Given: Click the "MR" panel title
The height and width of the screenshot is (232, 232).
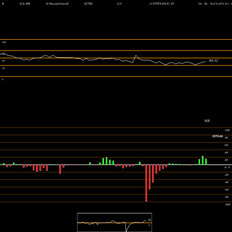Looking at the screenshot, I should click(207, 121).
